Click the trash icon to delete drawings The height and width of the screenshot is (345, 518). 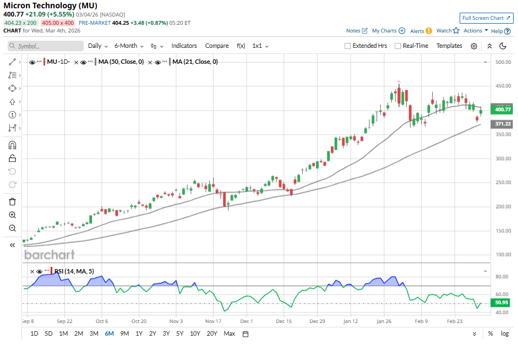12,201
